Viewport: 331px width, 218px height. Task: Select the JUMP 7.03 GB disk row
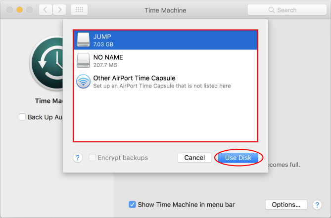pos(165,40)
